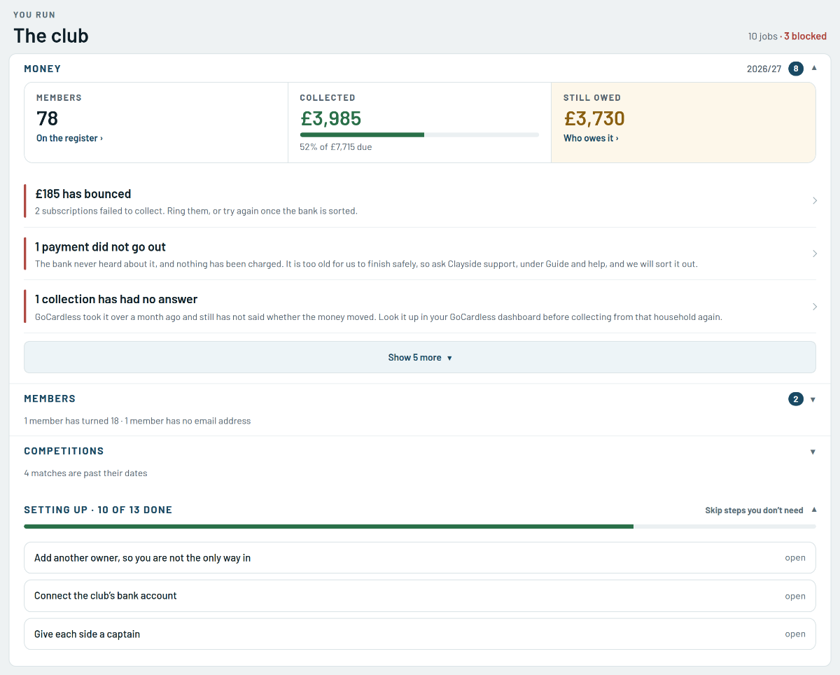This screenshot has width=840, height=675.
Task: Click '1 member has turned 18' summary
Action: tap(71, 421)
